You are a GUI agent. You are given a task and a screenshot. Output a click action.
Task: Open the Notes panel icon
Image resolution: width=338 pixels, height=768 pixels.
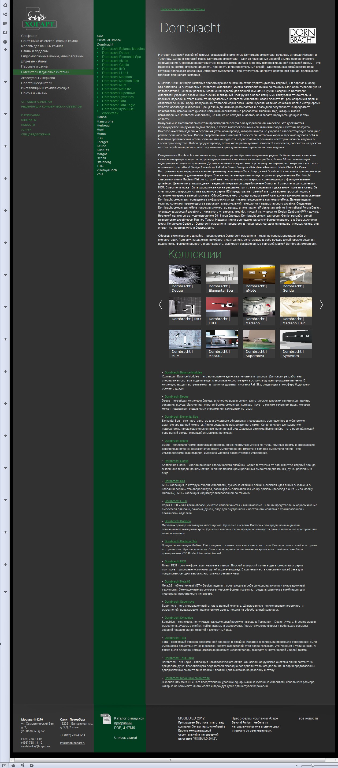5,23
